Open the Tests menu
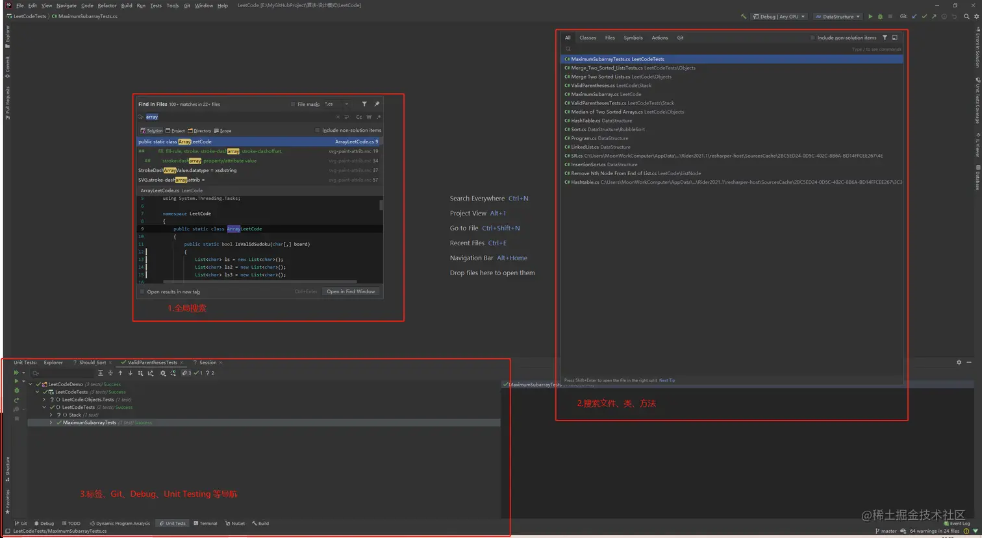Image resolution: width=982 pixels, height=538 pixels. 156,5
